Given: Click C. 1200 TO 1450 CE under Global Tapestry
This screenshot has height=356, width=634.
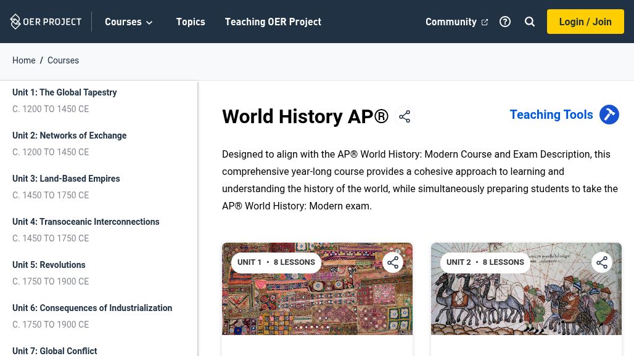Looking at the screenshot, I should click(51, 109).
